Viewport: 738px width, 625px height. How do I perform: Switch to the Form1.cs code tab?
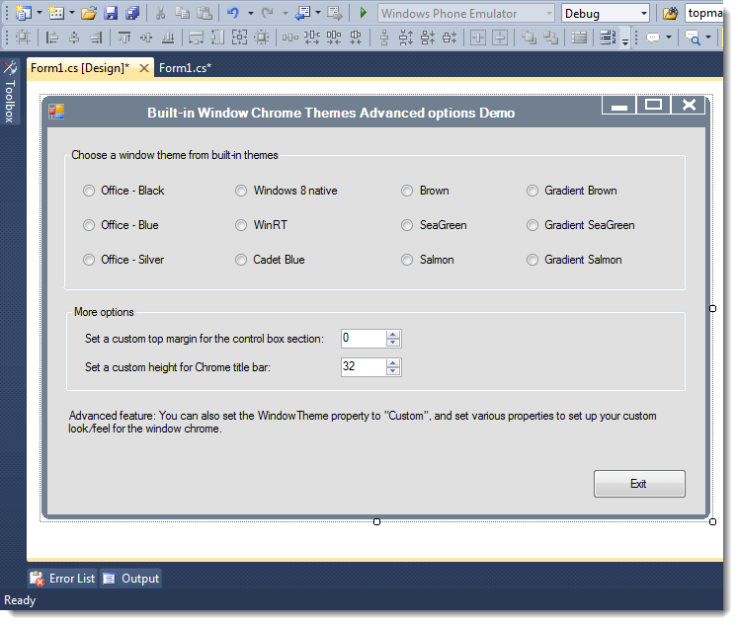pyautogui.click(x=185, y=68)
